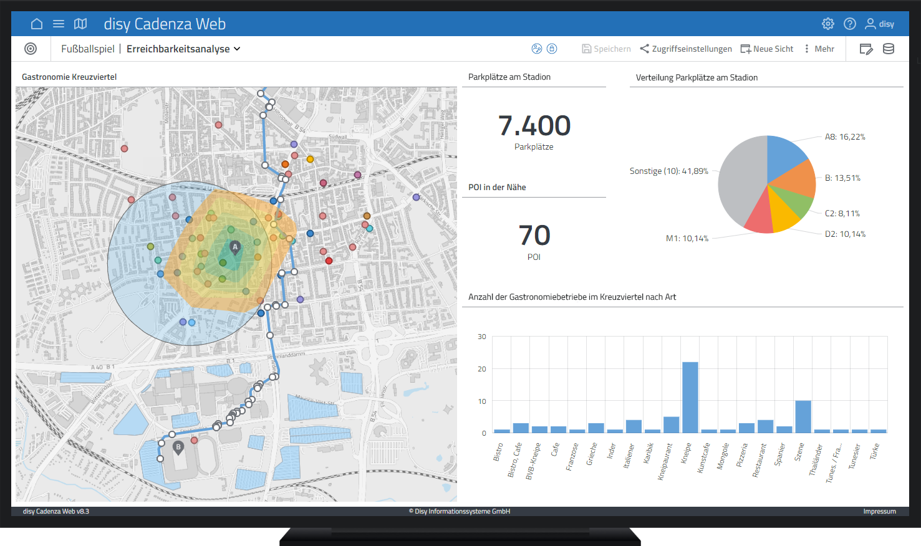Go to the home page icon
Screen dimensions: 921x546
tap(37, 24)
